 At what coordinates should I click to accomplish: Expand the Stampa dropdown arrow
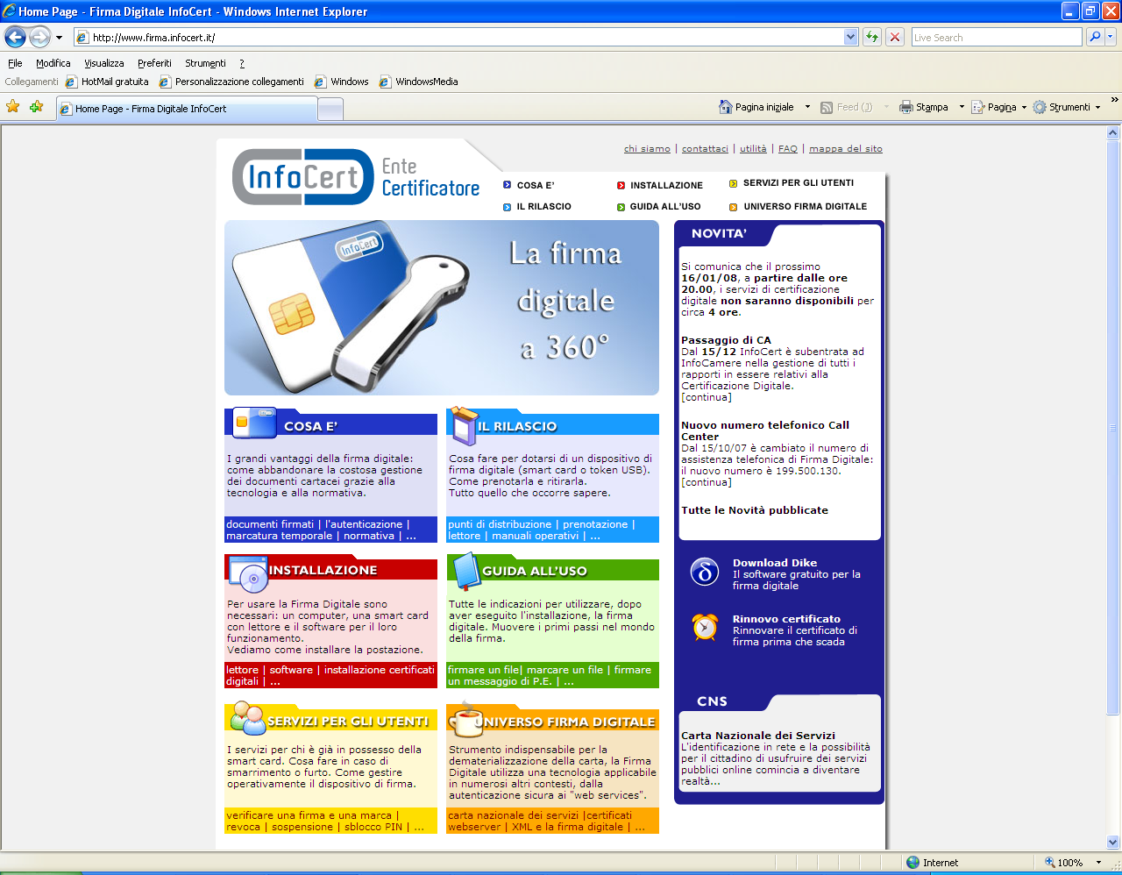tap(962, 107)
